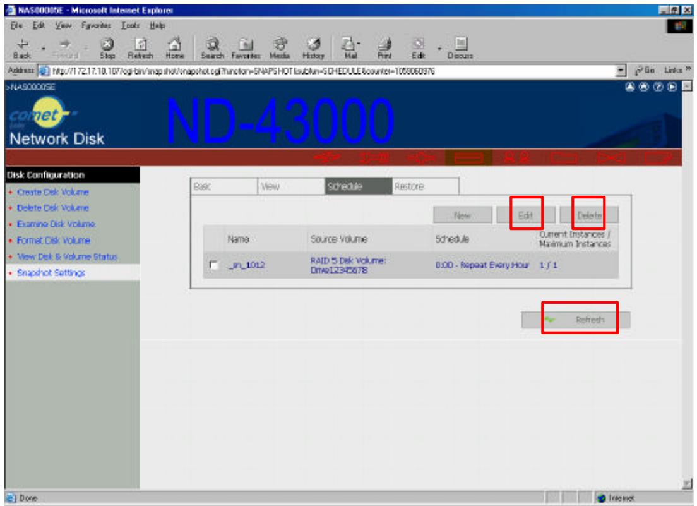Screen dimensions: 697x506
Task: Click the round house icon in header
Action: [x=644, y=87]
